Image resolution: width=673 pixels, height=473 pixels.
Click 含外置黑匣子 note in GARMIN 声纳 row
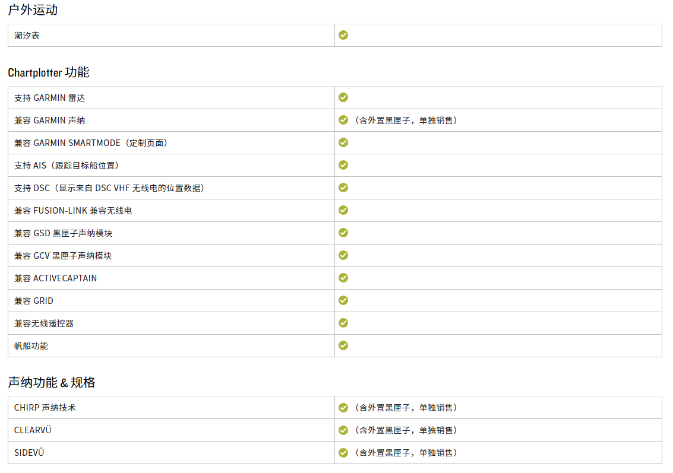(x=406, y=120)
